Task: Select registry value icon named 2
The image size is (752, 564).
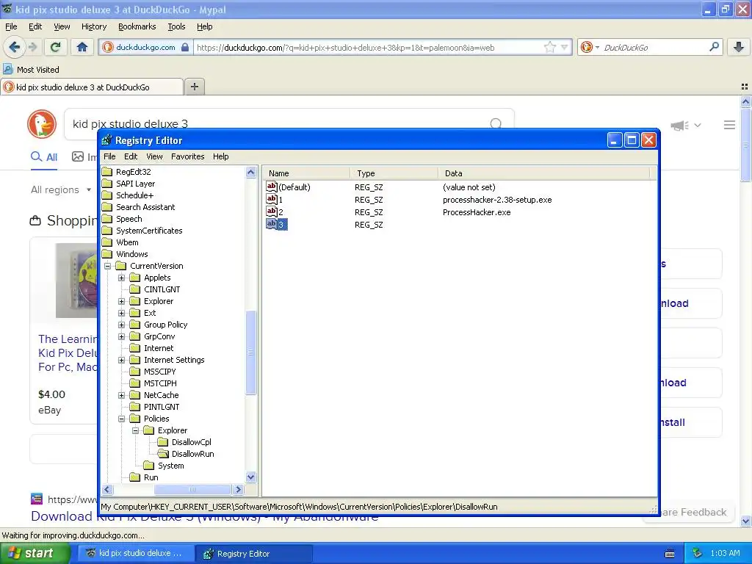Action: pyautogui.click(x=272, y=211)
